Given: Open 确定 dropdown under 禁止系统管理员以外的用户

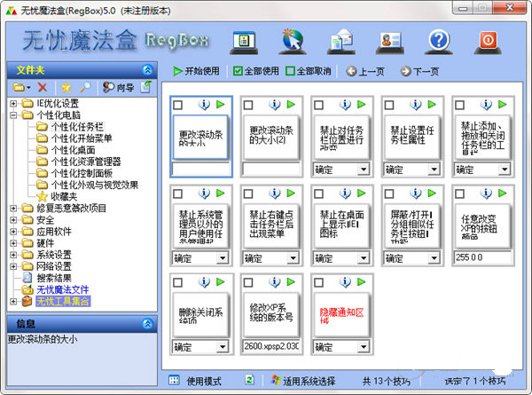Looking at the screenshot, I should point(223,258).
